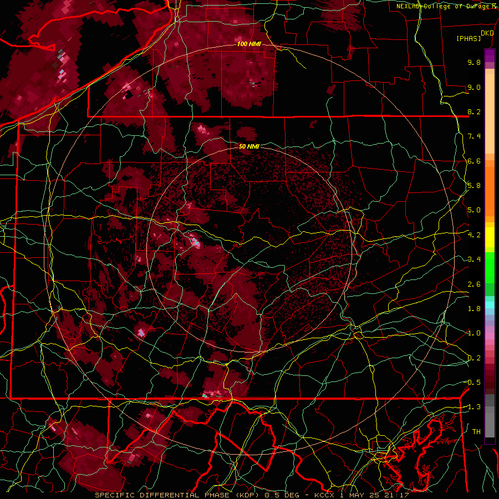Click the "TH" threshold label on scale

point(476,432)
